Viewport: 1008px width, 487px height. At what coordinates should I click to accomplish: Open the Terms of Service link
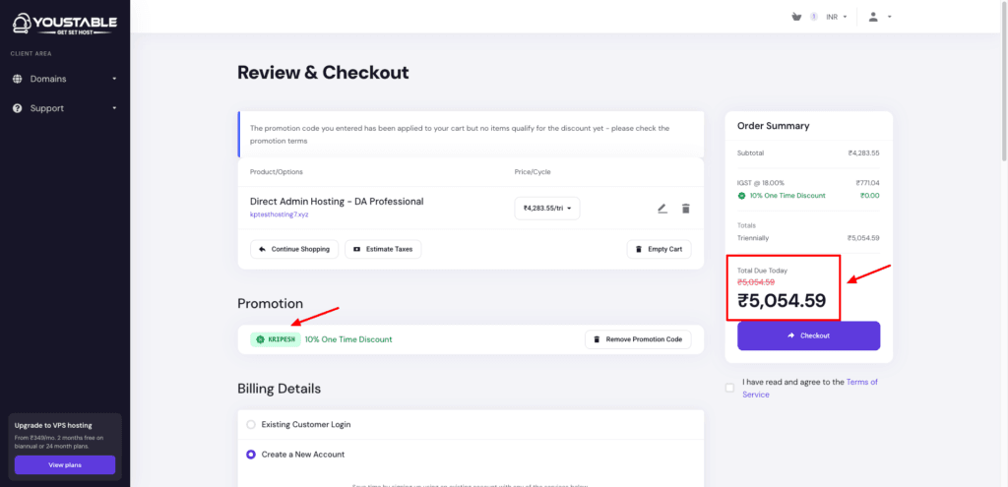(x=810, y=388)
